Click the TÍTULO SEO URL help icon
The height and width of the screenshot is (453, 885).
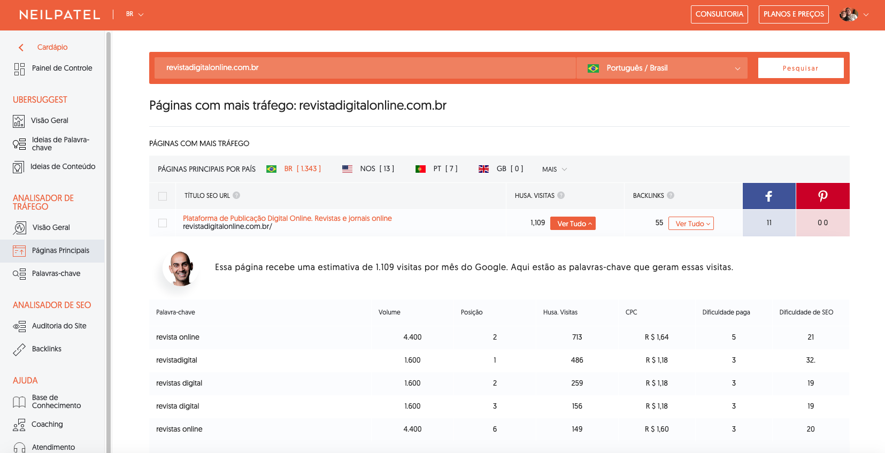[236, 195]
